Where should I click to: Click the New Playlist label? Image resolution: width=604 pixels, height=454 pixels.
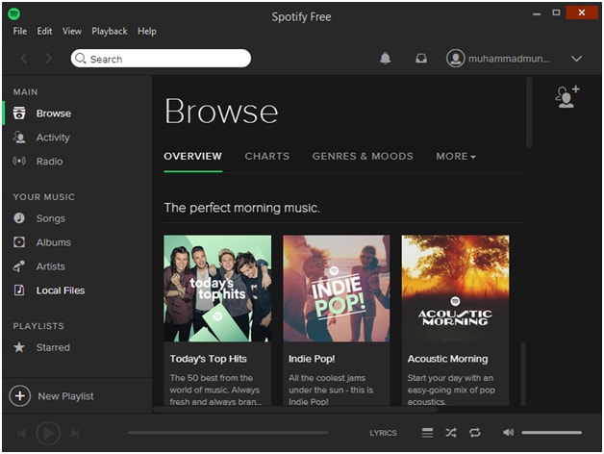[65, 396]
